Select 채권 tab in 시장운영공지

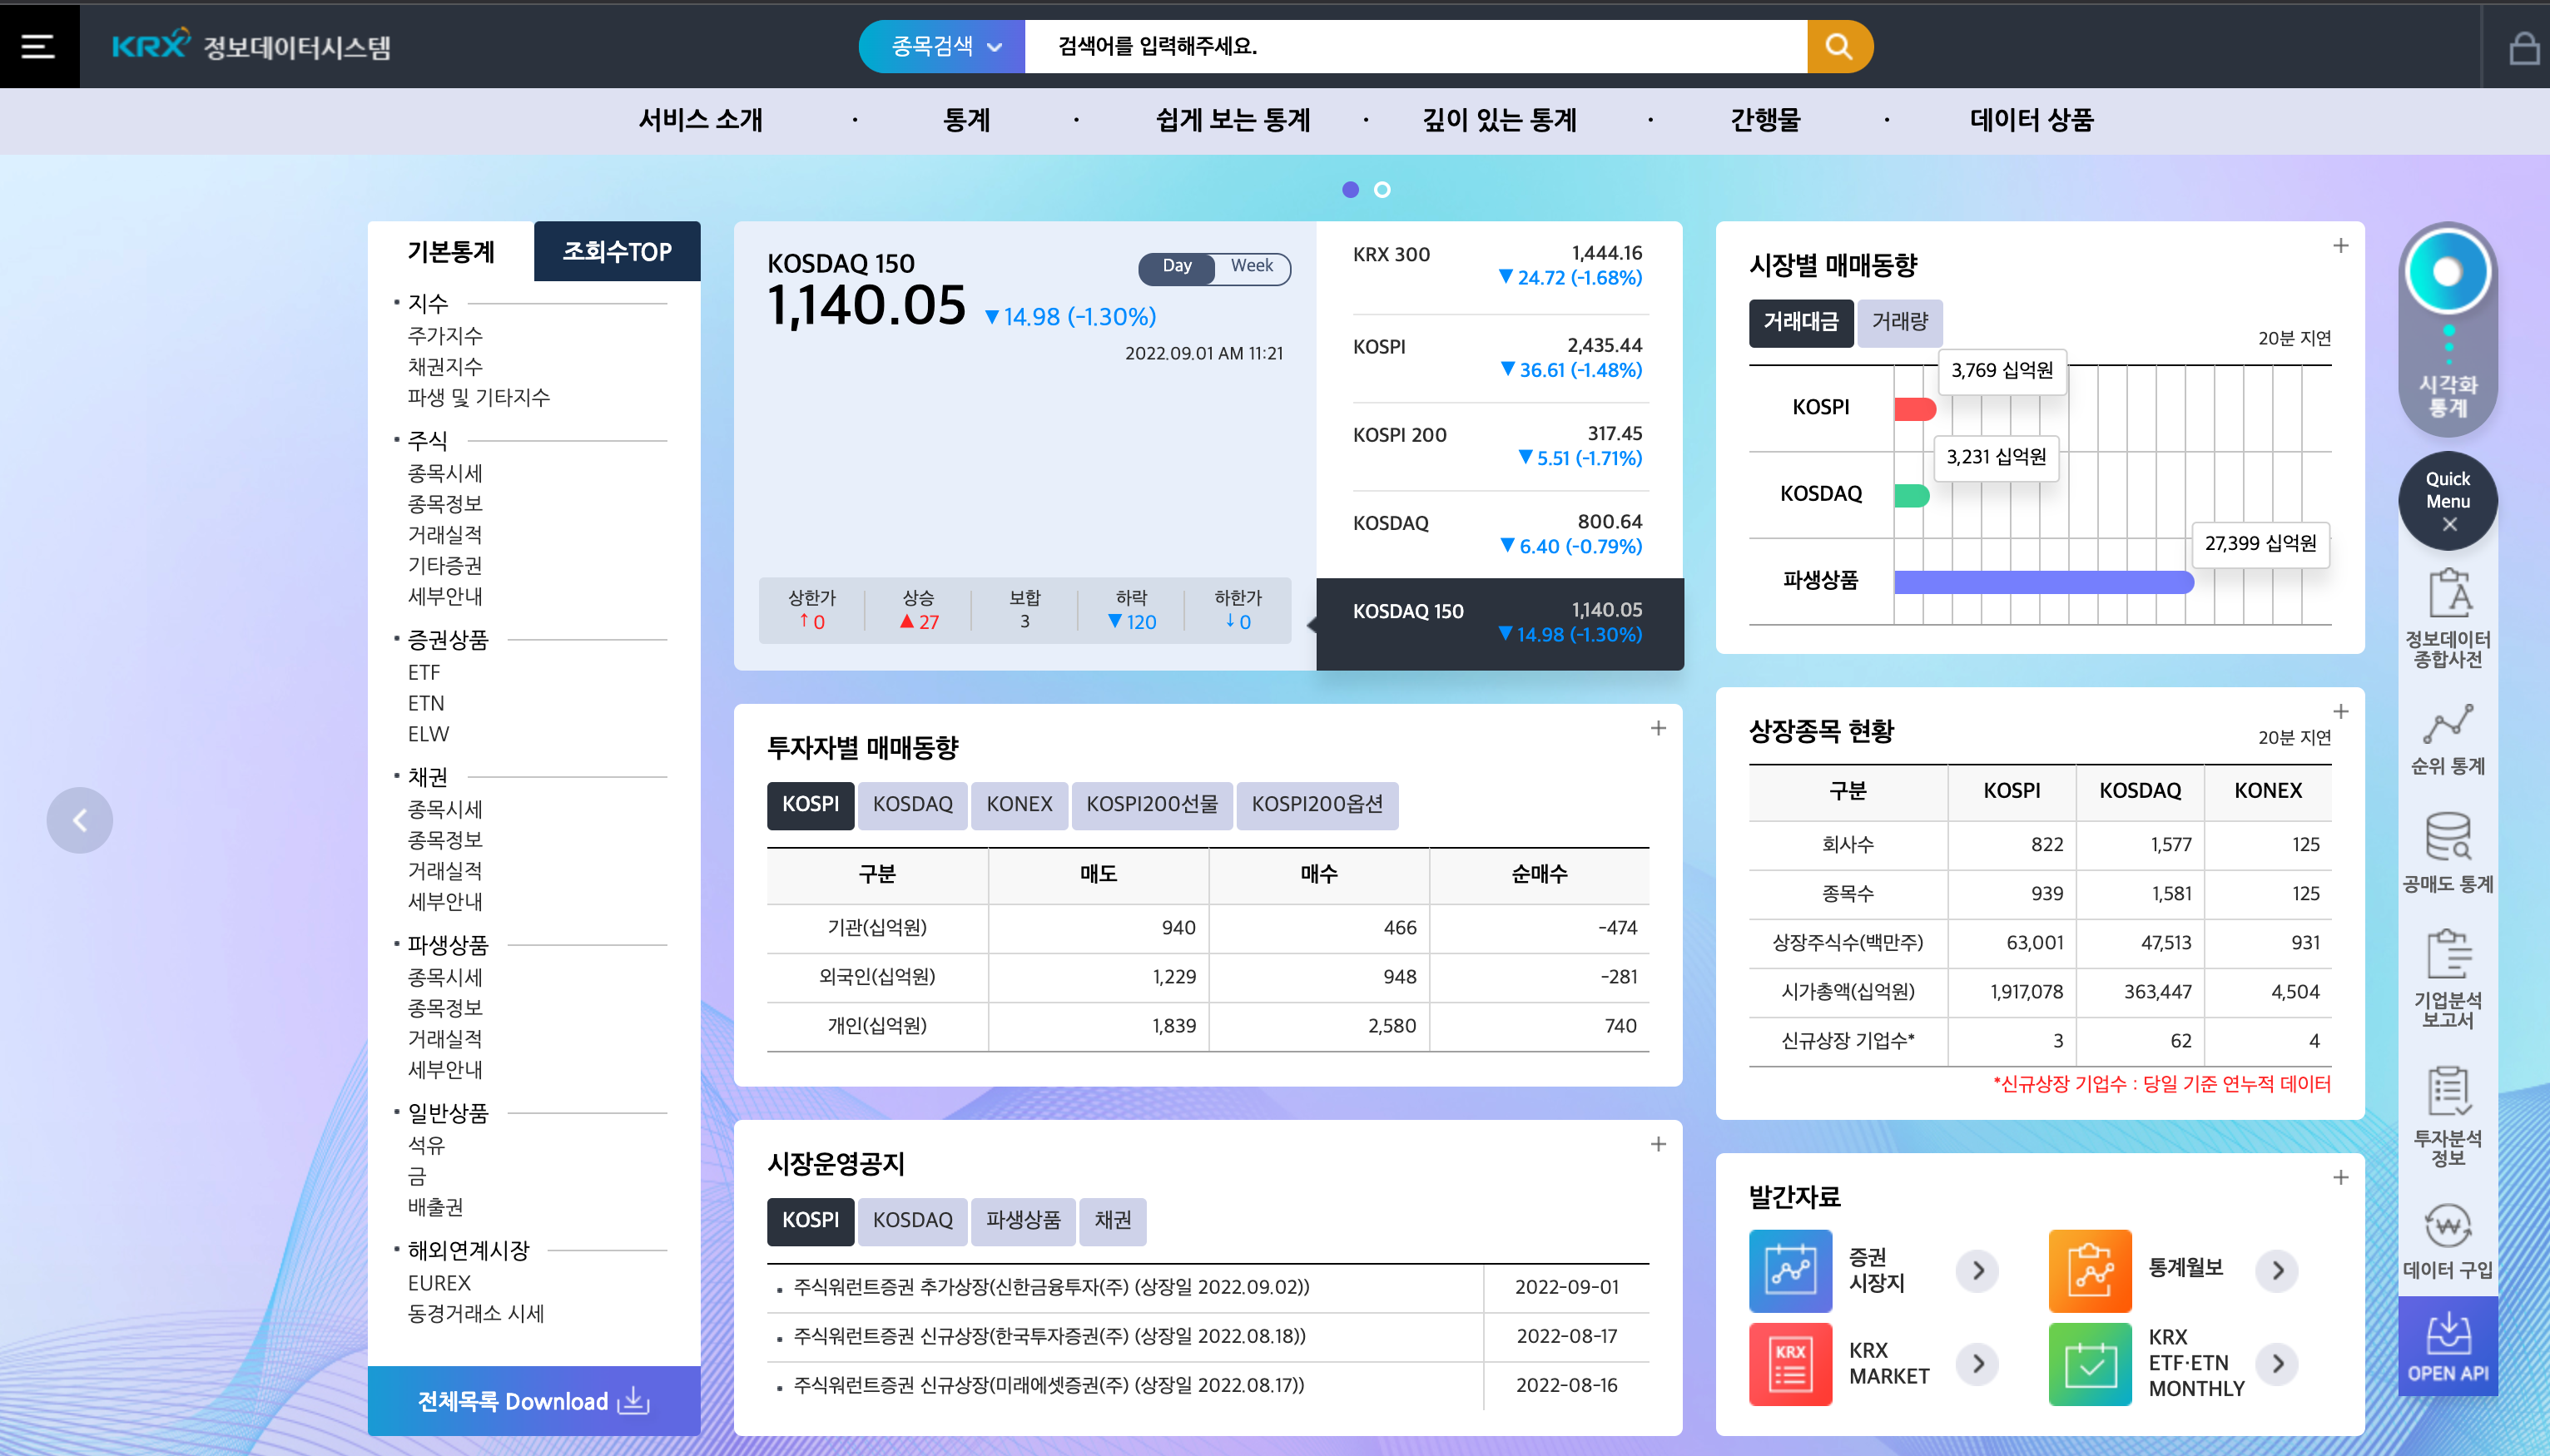pyautogui.click(x=1113, y=1221)
